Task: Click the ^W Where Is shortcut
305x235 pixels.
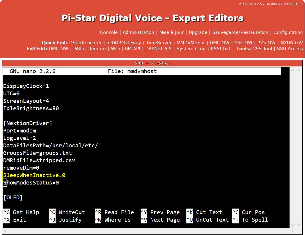Action: click(x=113, y=220)
